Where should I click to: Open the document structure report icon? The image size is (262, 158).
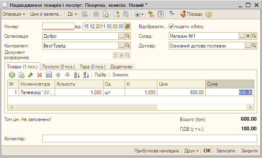click(161, 14)
